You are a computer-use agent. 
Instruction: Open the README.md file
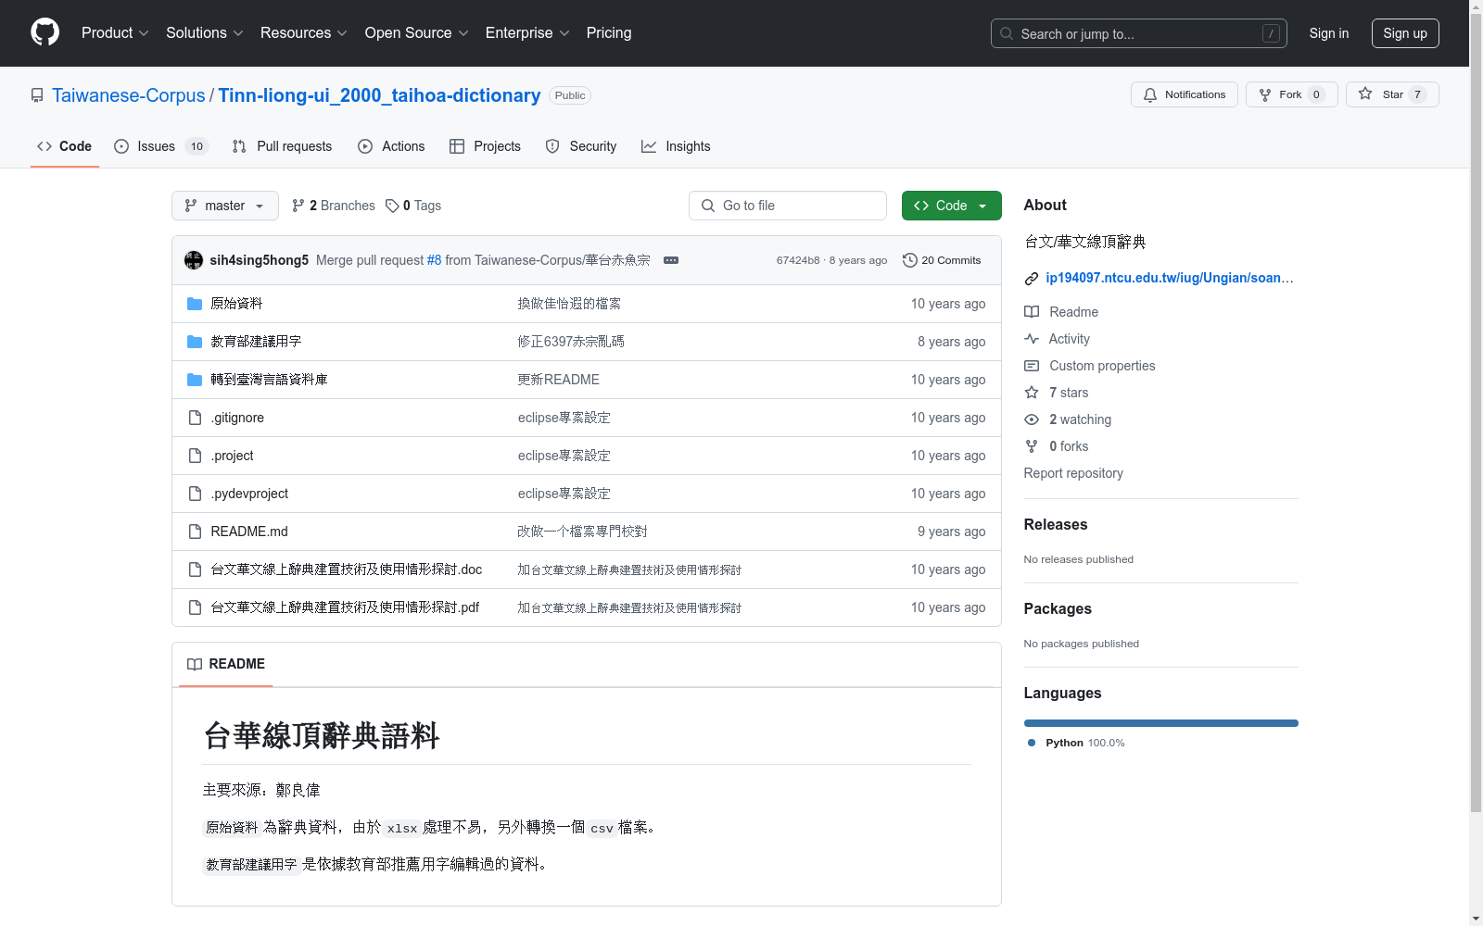[249, 532]
